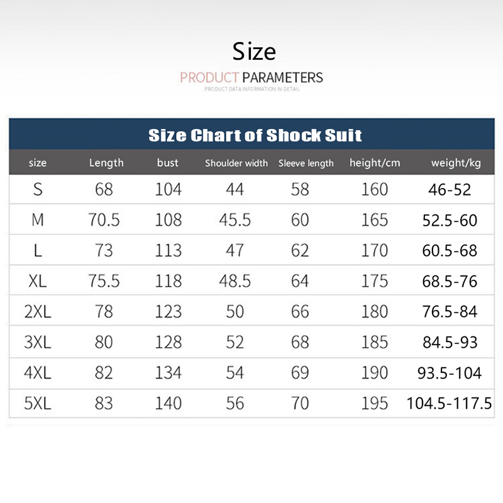Select the 'Length' column header

click(106, 163)
